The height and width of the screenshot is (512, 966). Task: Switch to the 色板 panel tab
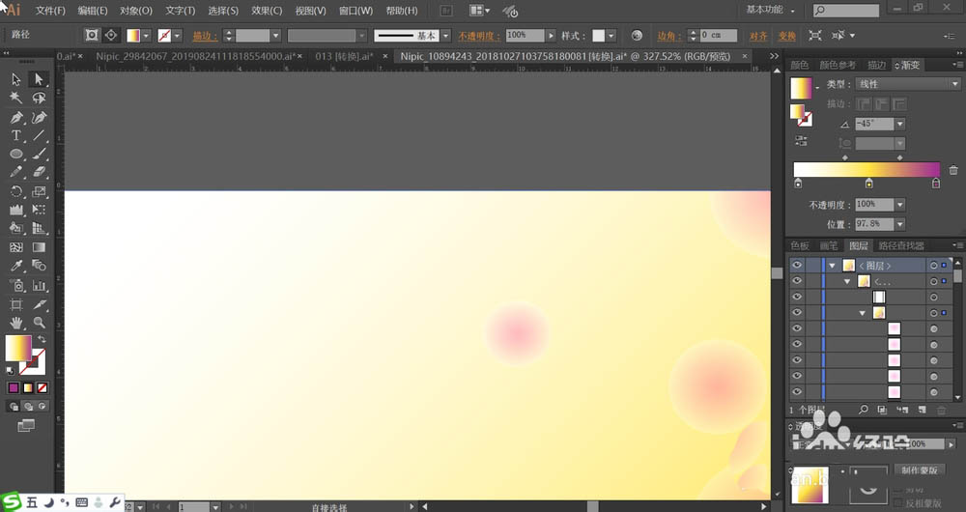800,245
